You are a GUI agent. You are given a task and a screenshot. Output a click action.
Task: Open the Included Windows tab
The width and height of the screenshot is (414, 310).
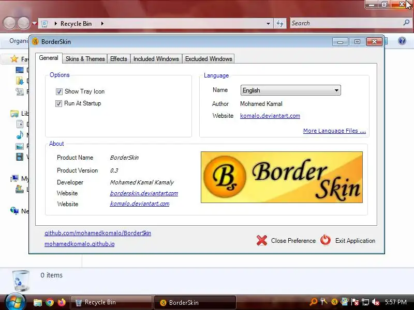[156, 59]
